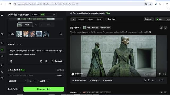Switch to the Audio tab
170x95 pixels.
point(99,19)
